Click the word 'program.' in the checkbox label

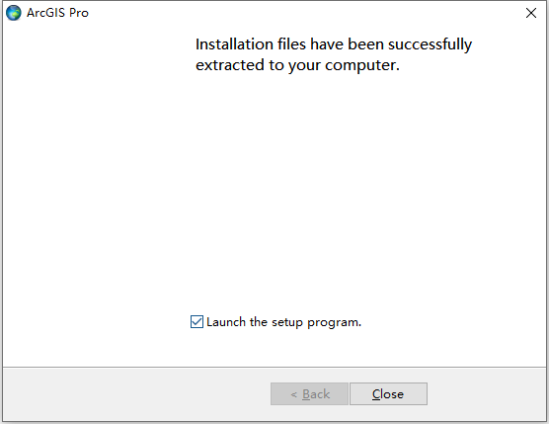334,323
